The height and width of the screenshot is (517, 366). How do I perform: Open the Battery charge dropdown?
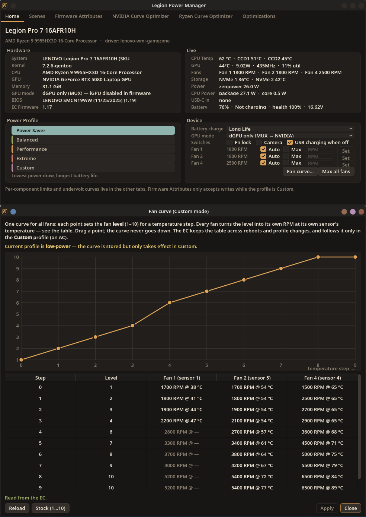point(290,129)
